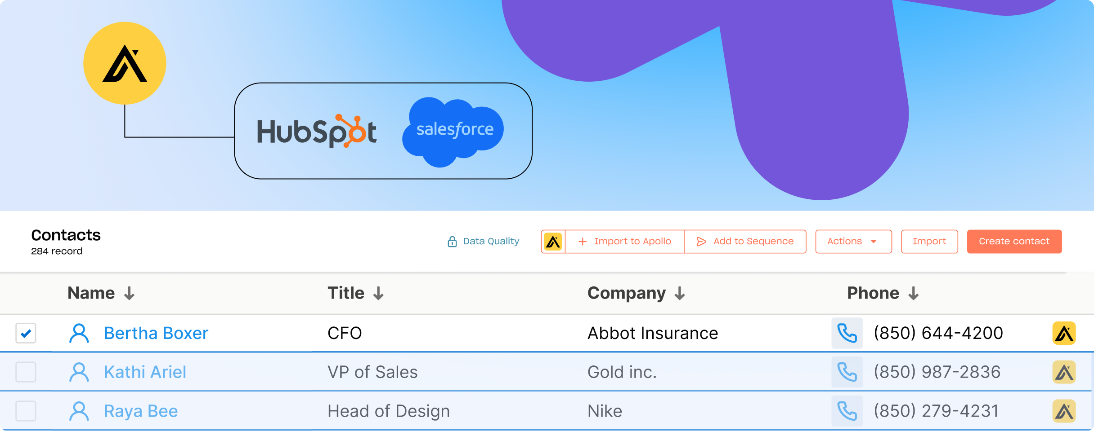1094x431 pixels.
Task: Click Apollo badge in Raya Bee's row
Action: [x=1064, y=411]
